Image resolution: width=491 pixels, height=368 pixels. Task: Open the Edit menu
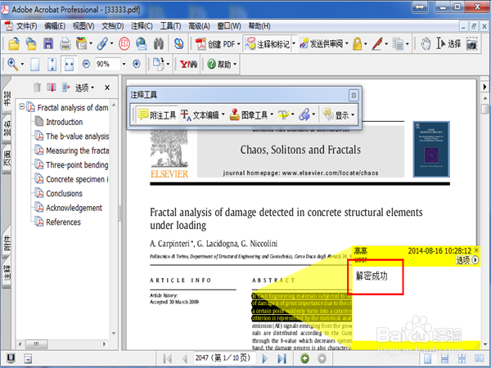55,26
